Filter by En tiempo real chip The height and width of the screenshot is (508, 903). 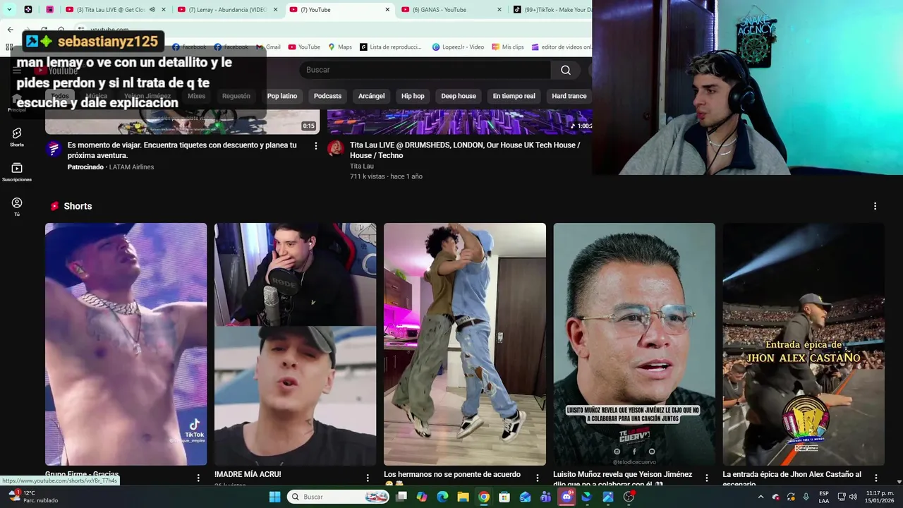514,96
